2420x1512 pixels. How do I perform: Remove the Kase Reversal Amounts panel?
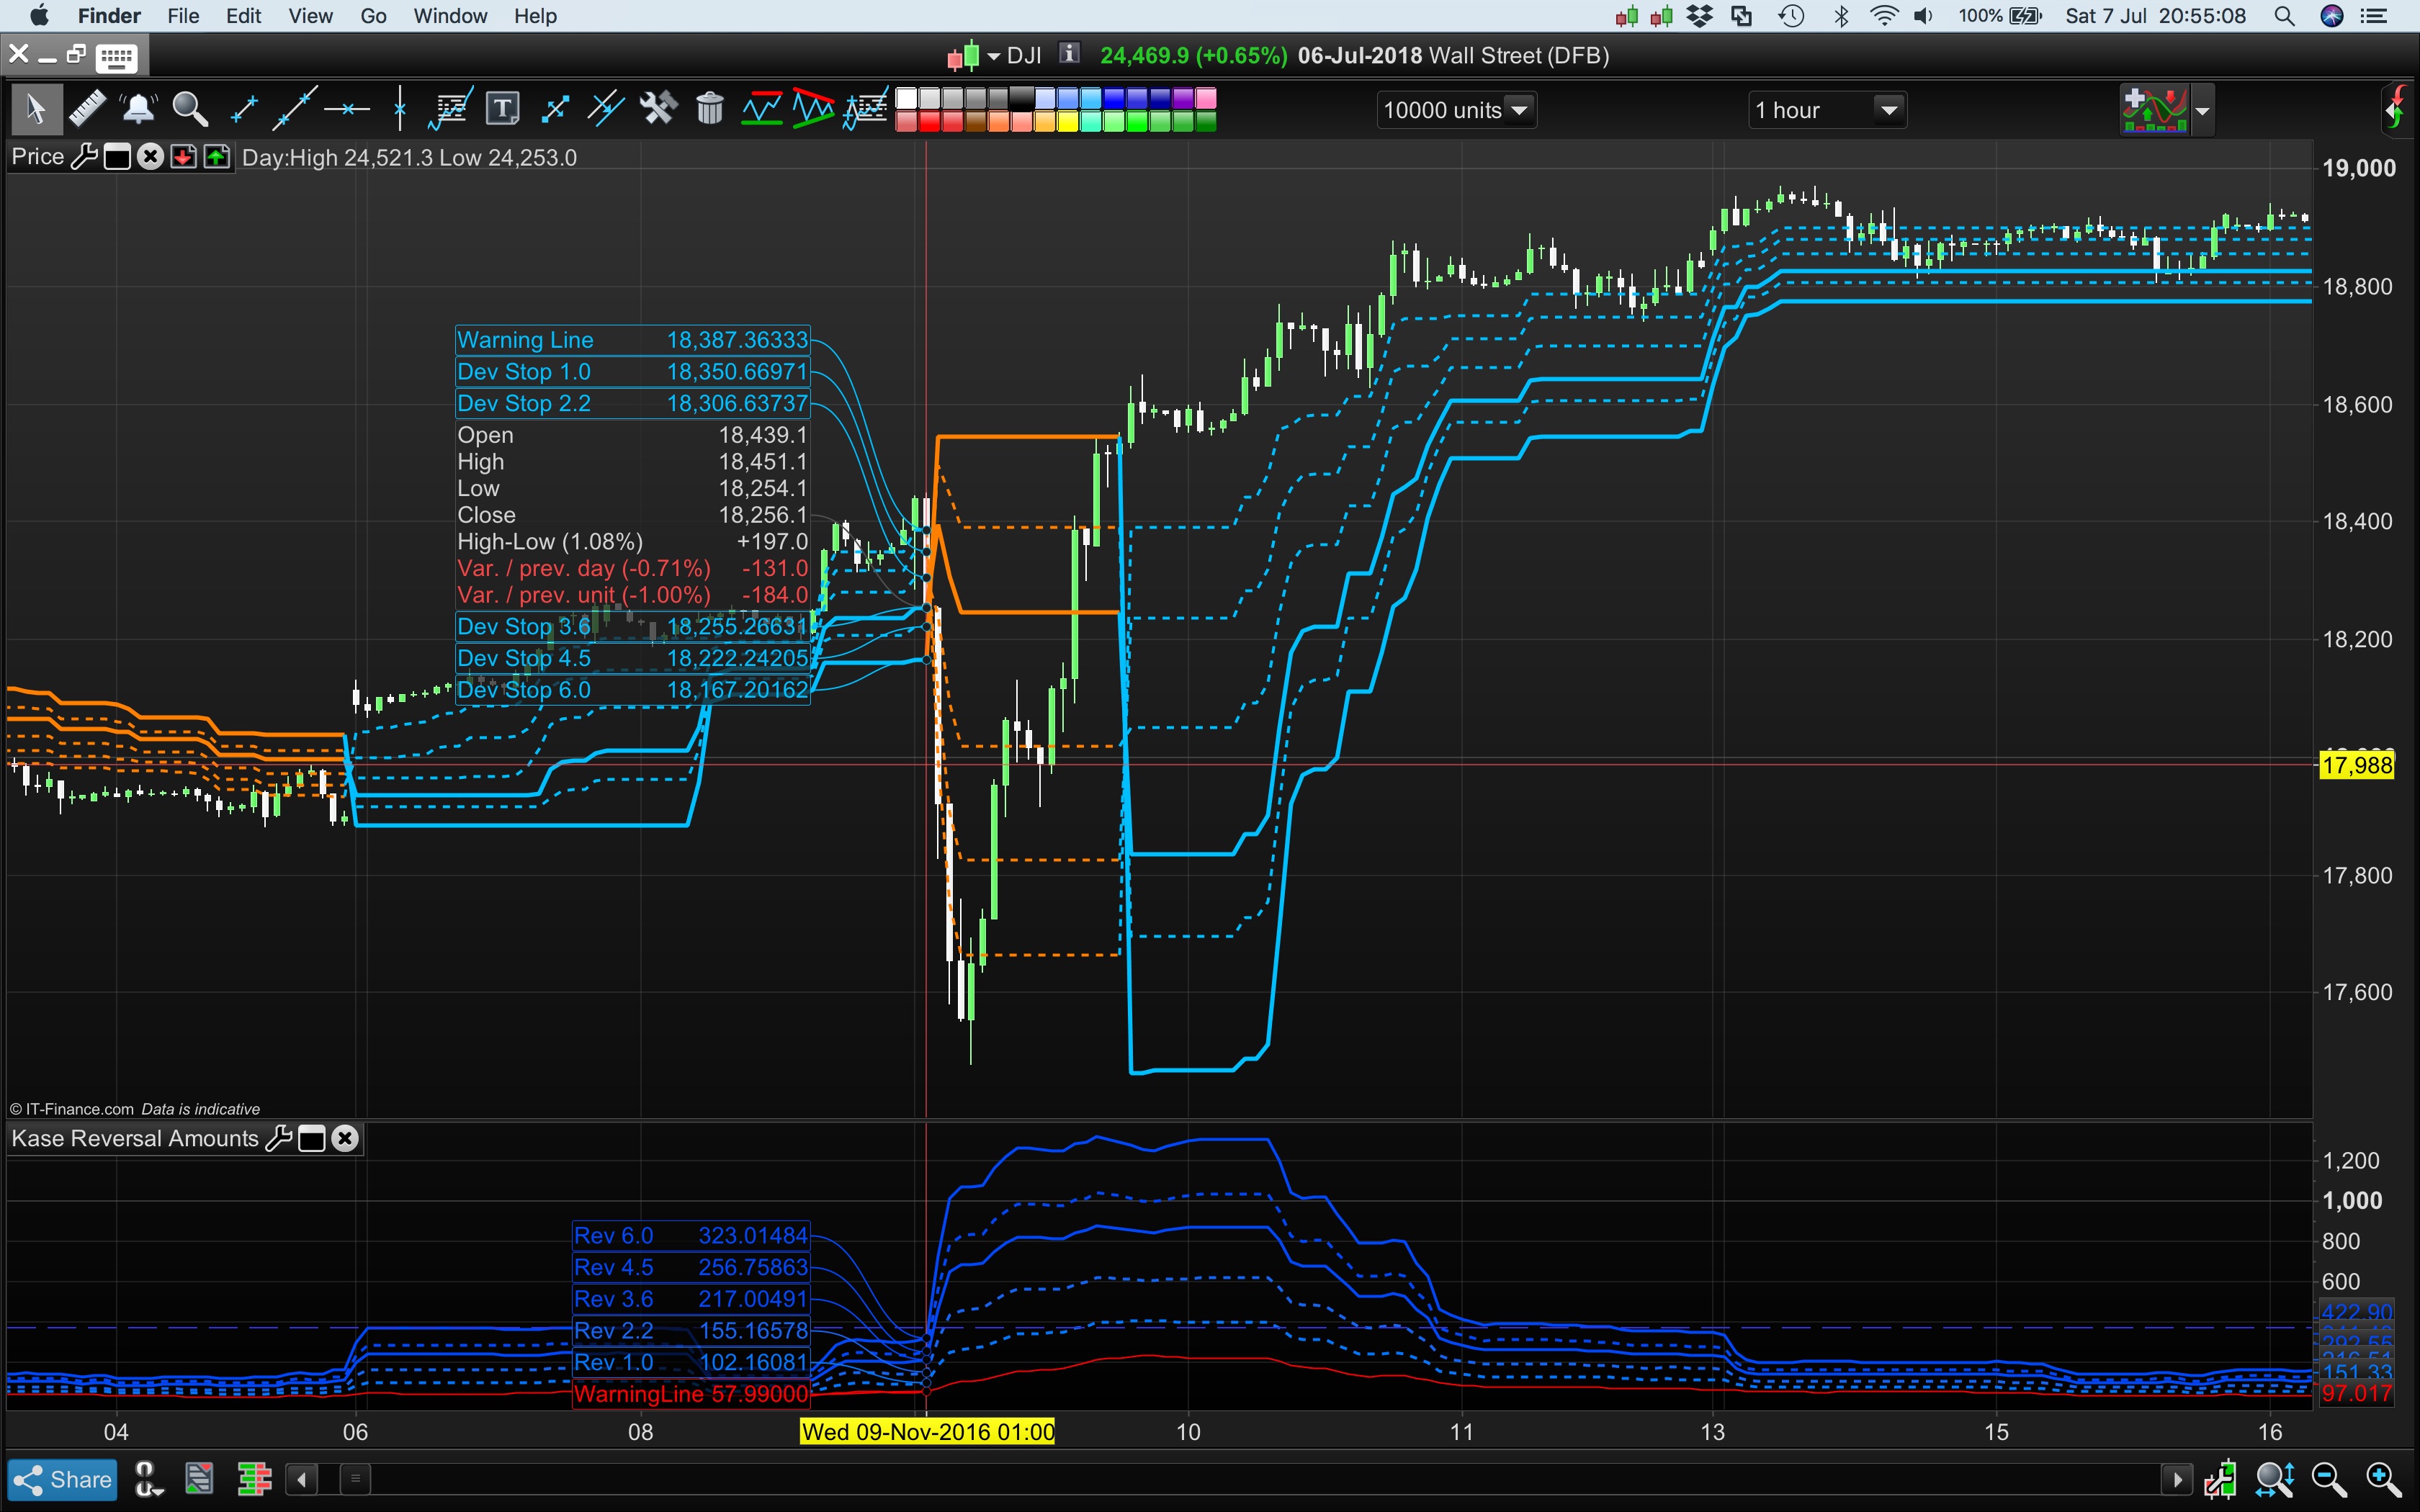[345, 1138]
